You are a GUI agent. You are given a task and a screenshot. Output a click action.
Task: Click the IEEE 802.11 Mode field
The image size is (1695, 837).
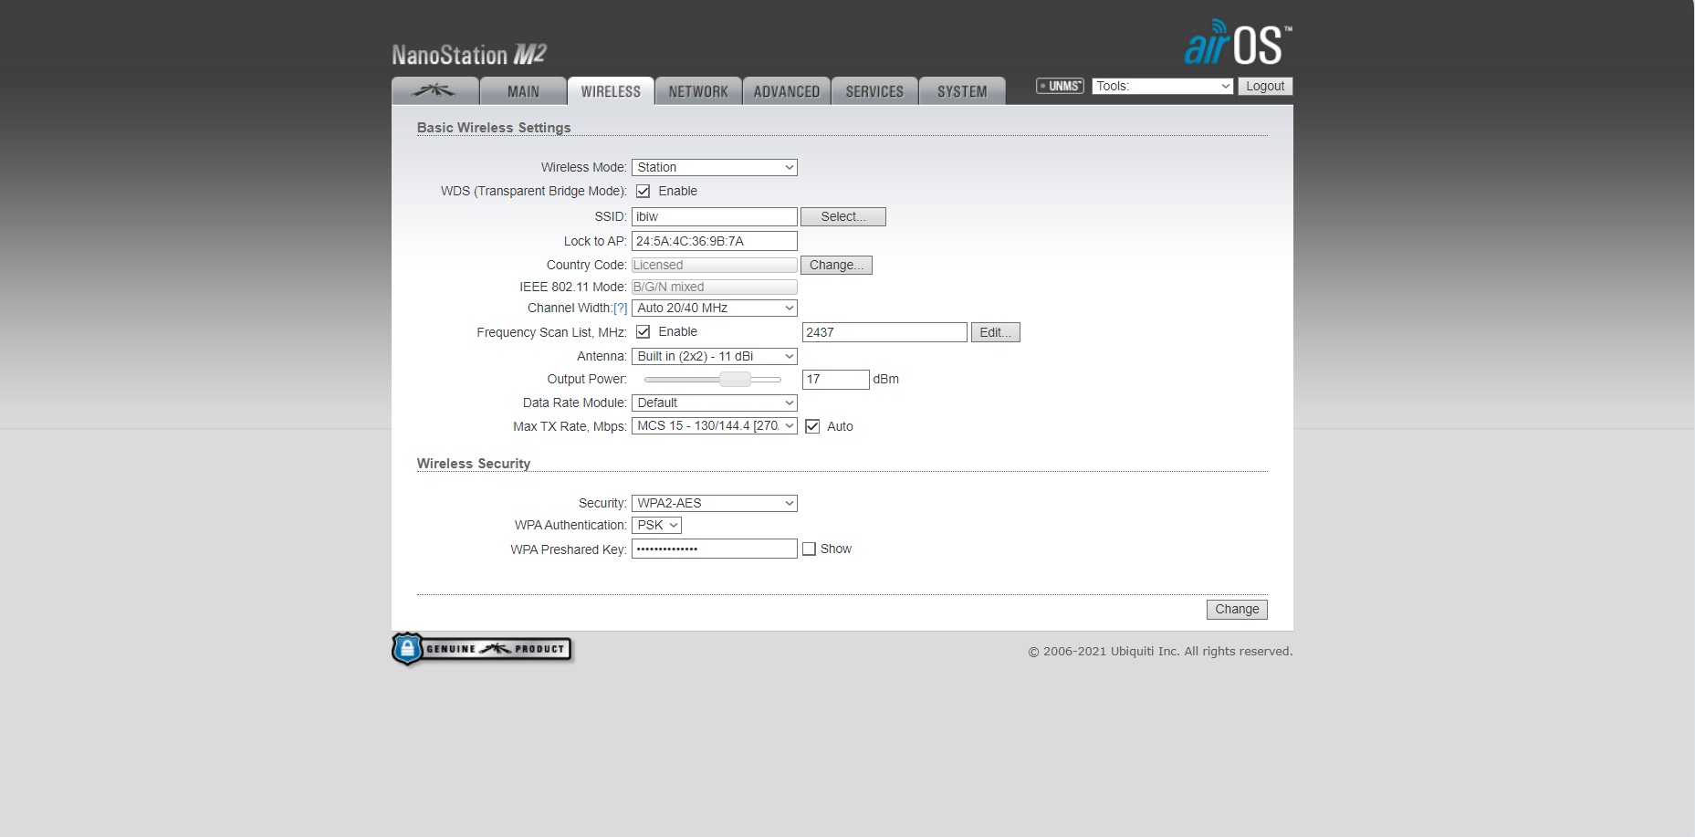[x=715, y=287]
